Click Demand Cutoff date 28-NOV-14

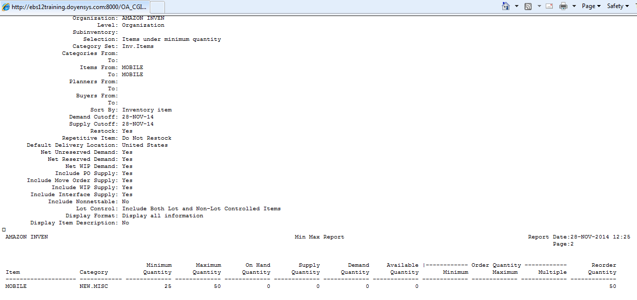tap(138, 117)
